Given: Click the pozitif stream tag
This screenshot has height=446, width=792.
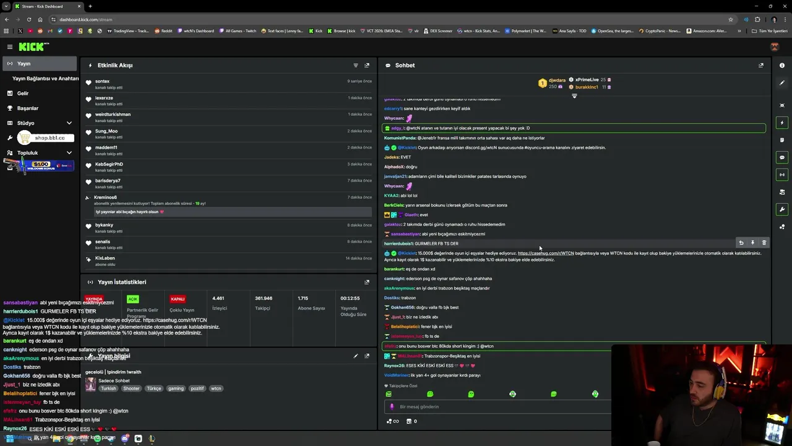Looking at the screenshot, I should [x=197, y=388].
